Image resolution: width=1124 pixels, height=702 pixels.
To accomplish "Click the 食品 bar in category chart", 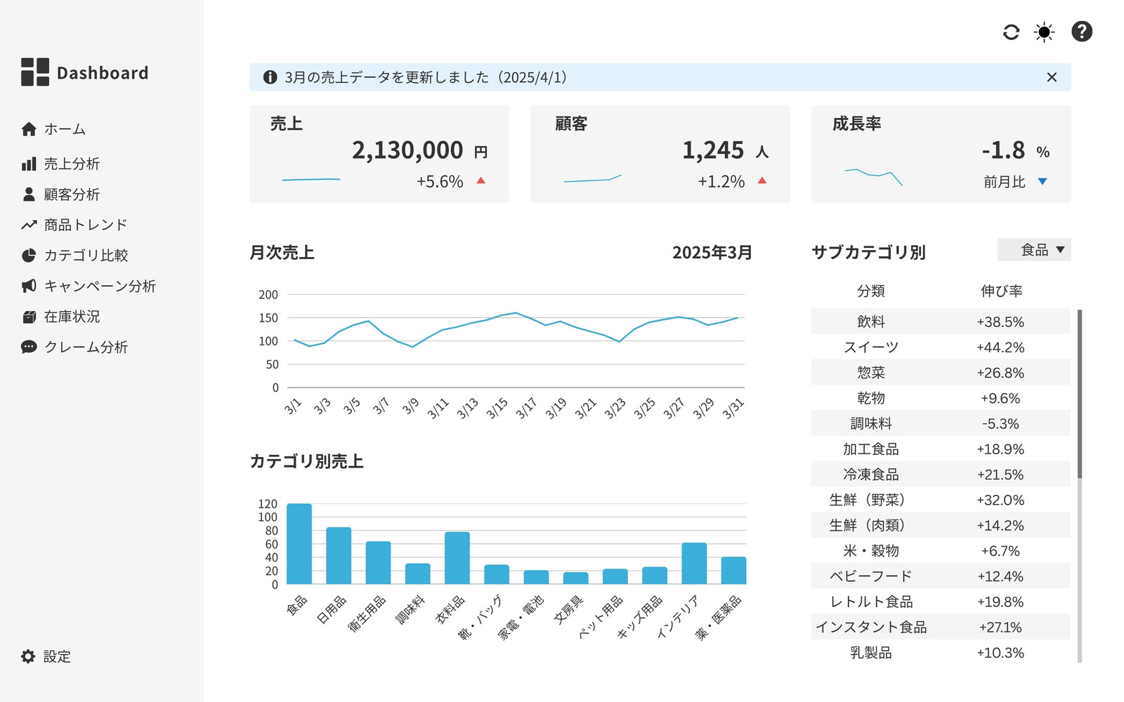I will point(299,543).
